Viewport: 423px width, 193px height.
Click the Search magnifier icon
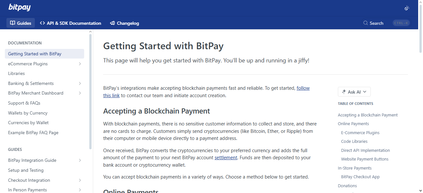click(365, 23)
